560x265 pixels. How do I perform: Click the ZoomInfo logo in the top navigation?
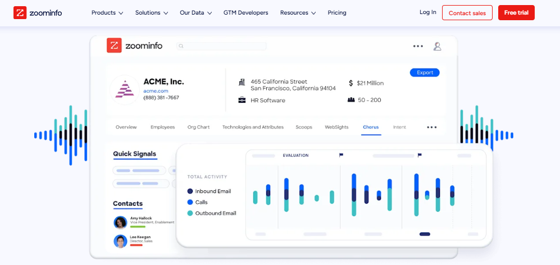click(38, 13)
